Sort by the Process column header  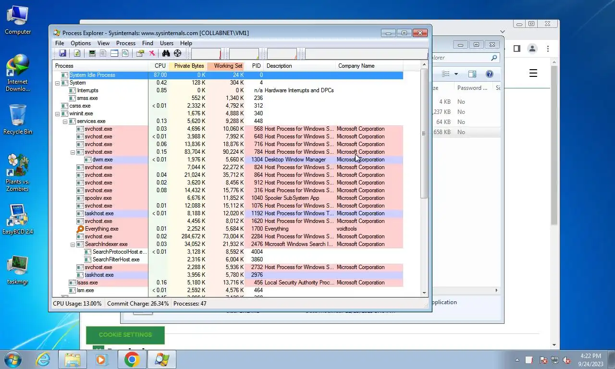click(x=100, y=66)
